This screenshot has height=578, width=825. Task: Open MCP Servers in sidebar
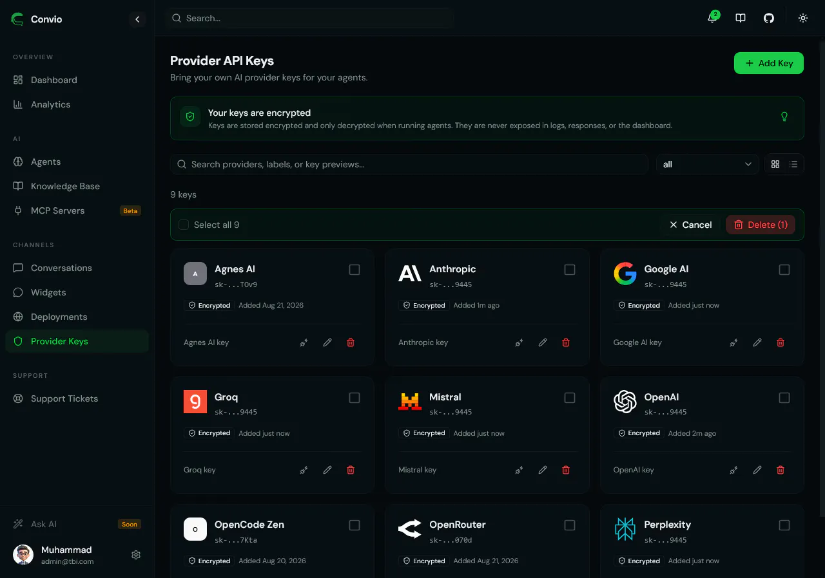click(x=77, y=210)
